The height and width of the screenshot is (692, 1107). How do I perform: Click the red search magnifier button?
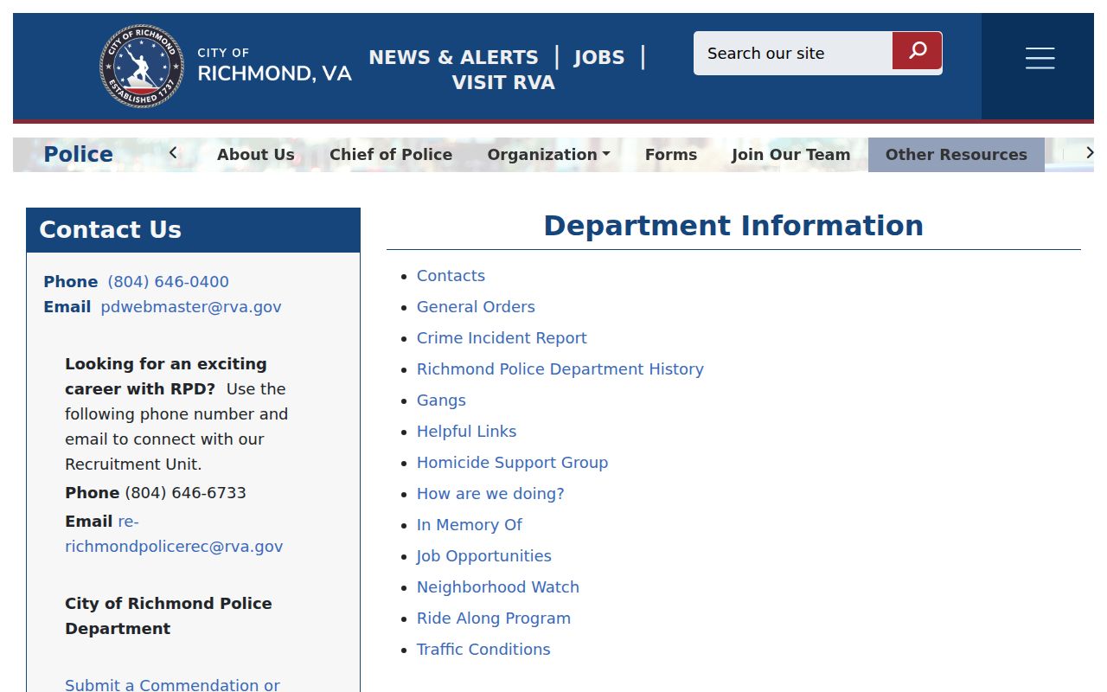pyautogui.click(x=917, y=51)
